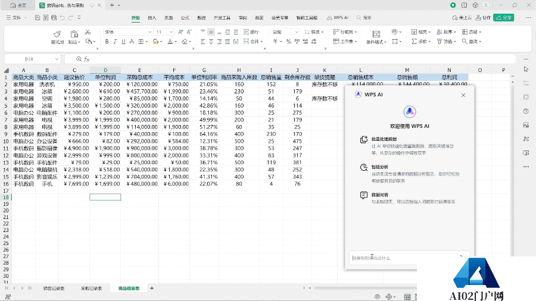The height and width of the screenshot is (301, 536).
Task: Click the increase font size icon
Action: (180, 32)
